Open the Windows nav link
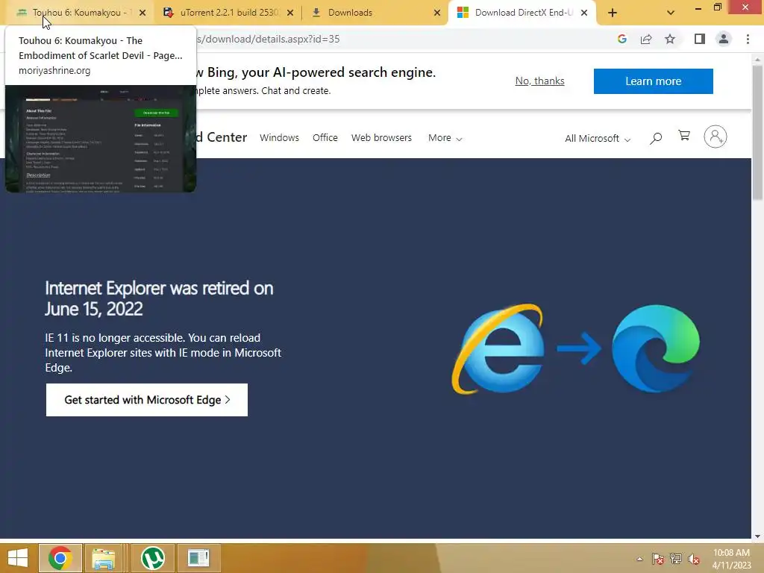 click(279, 138)
